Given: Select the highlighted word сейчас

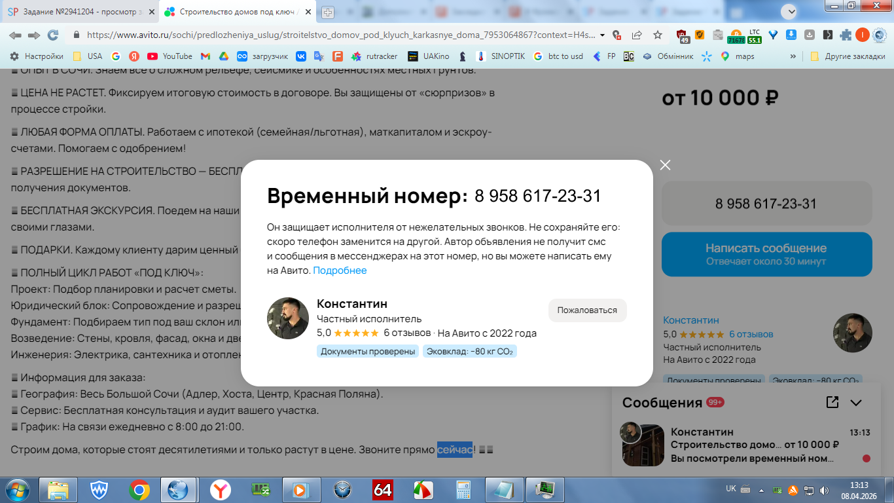Looking at the screenshot, I should (x=455, y=450).
